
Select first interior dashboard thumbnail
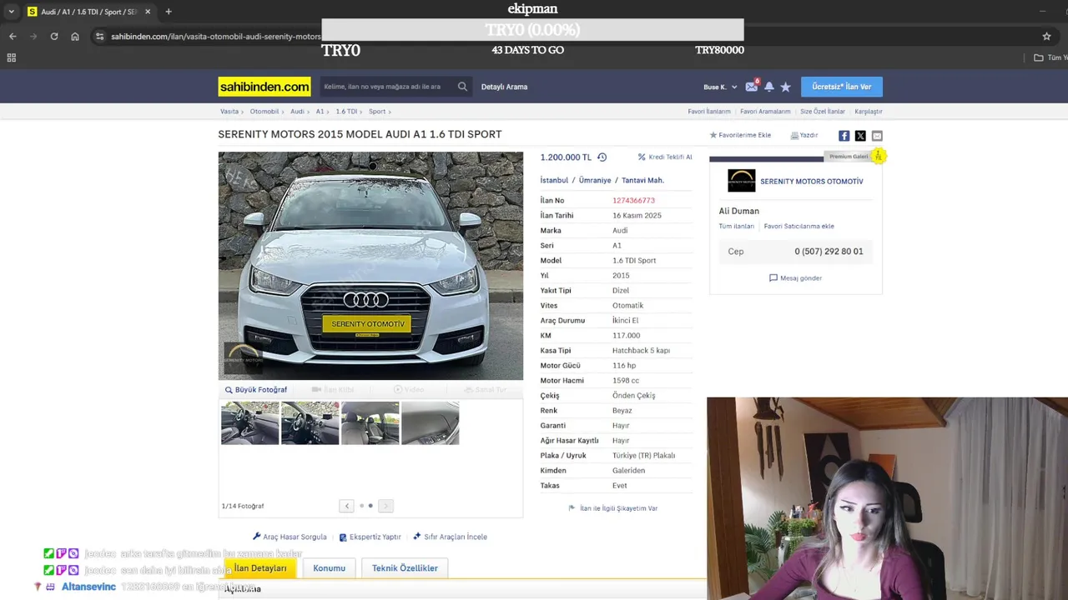pyautogui.click(x=249, y=423)
